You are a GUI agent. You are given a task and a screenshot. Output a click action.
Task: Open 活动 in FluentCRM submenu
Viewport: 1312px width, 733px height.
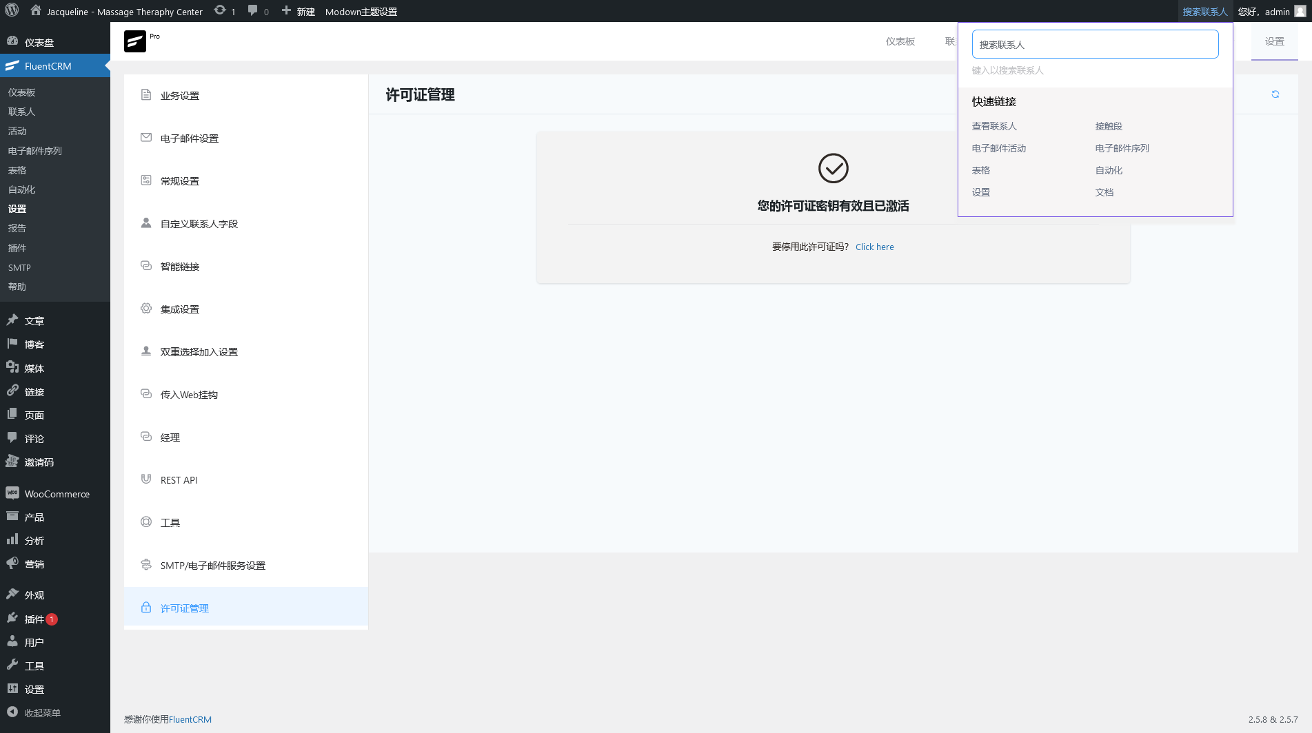pyautogui.click(x=17, y=131)
